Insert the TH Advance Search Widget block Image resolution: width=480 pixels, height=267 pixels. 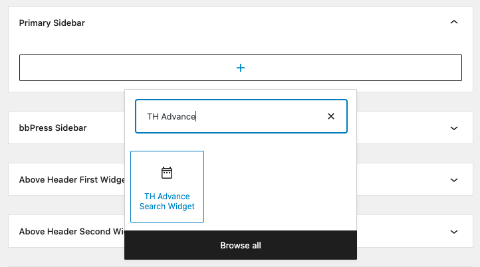(x=167, y=187)
